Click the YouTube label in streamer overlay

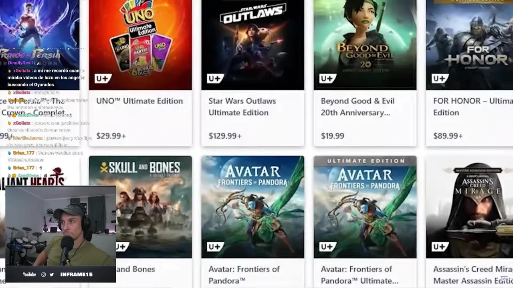[x=29, y=274]
